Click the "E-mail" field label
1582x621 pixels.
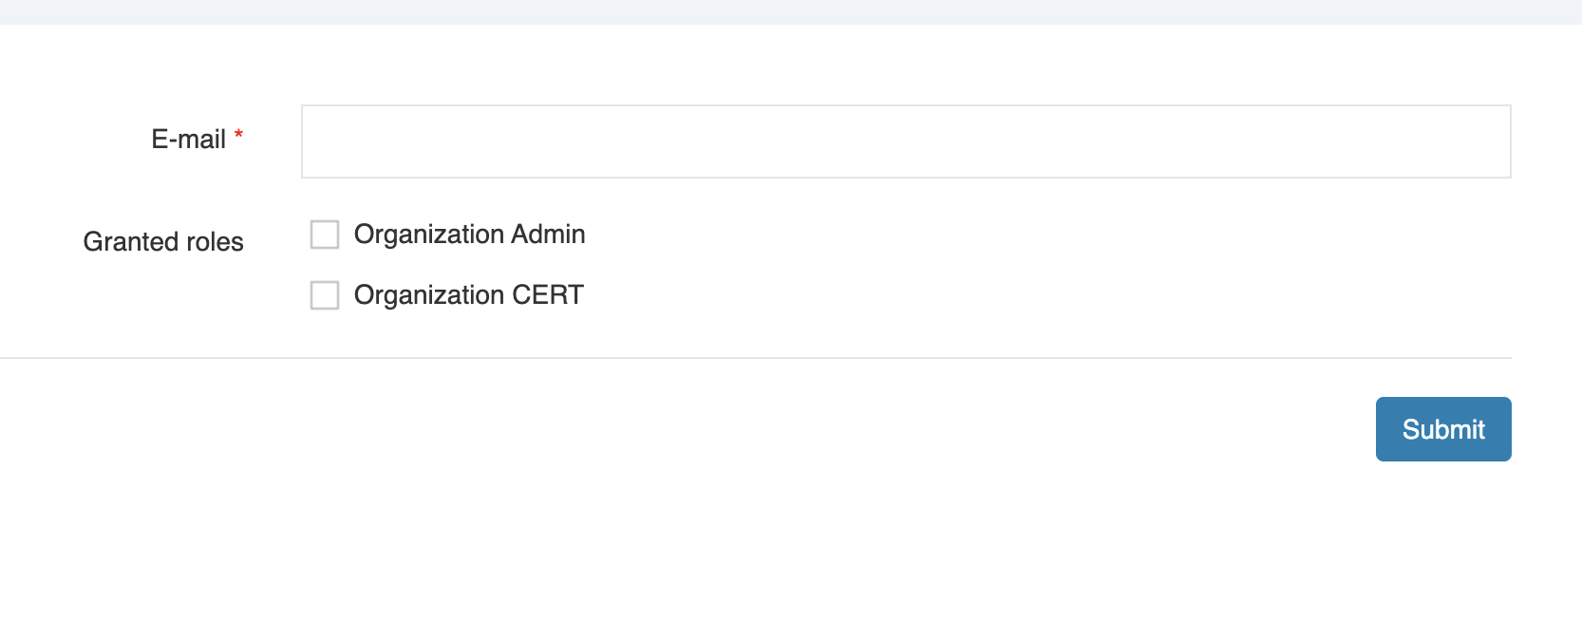point(188,140)
